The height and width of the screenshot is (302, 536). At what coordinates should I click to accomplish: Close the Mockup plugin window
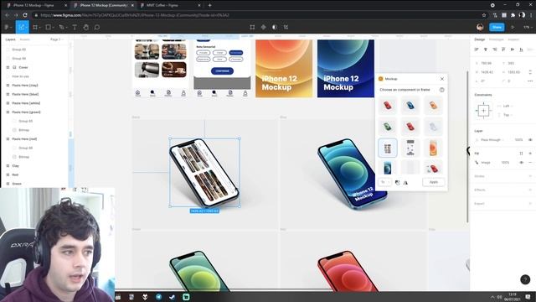(x=442, y=79)
